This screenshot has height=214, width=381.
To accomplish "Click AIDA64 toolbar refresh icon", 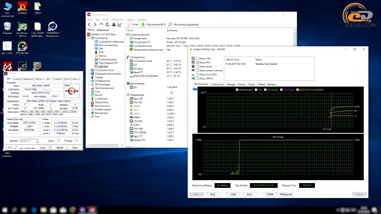I will 107,24.
